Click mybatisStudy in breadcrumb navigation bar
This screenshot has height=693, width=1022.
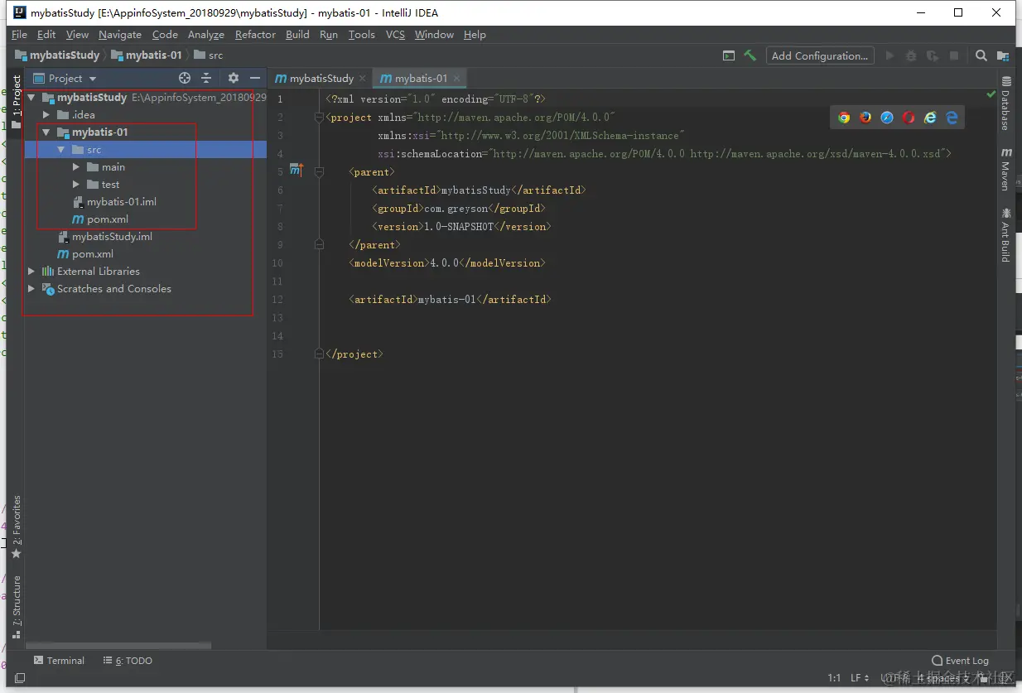pos(57,55)
